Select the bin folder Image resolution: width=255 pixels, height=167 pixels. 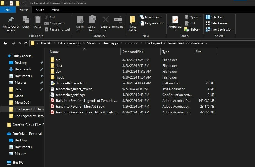(58, 60)
